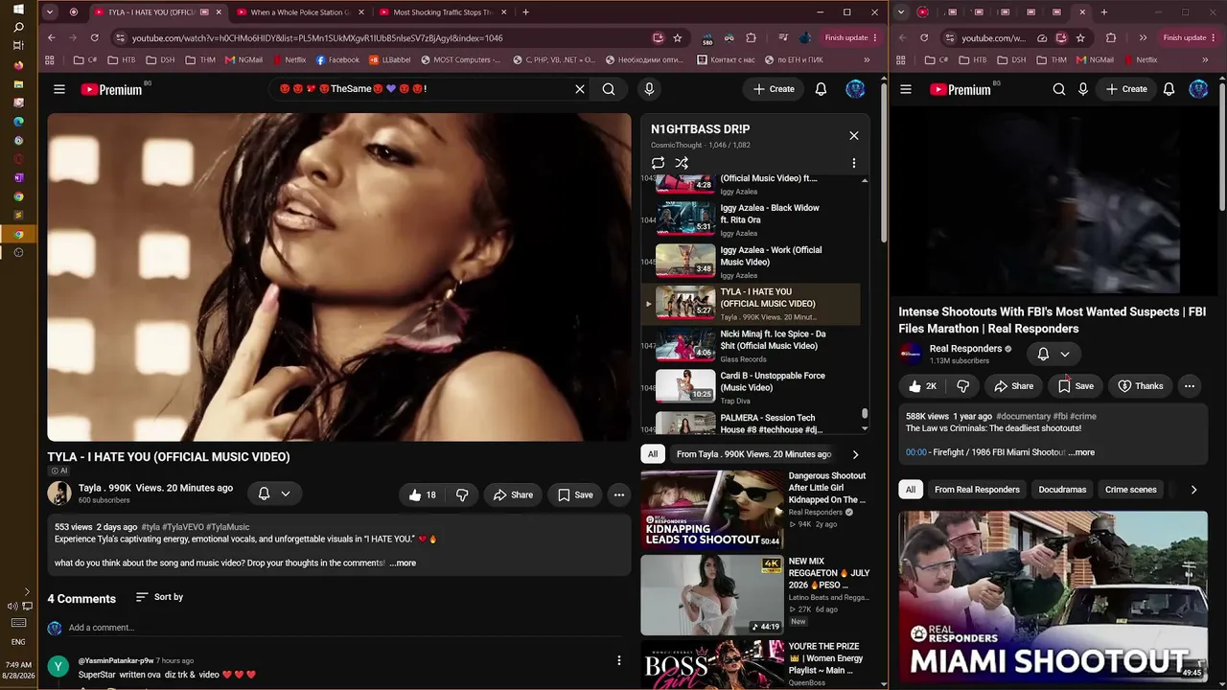This screenshot has width=1227, height=690.
Task: Open new tab in left browser window
Action: point(525,12)
